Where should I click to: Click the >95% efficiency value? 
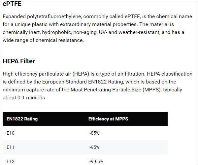tap(94, 147)
